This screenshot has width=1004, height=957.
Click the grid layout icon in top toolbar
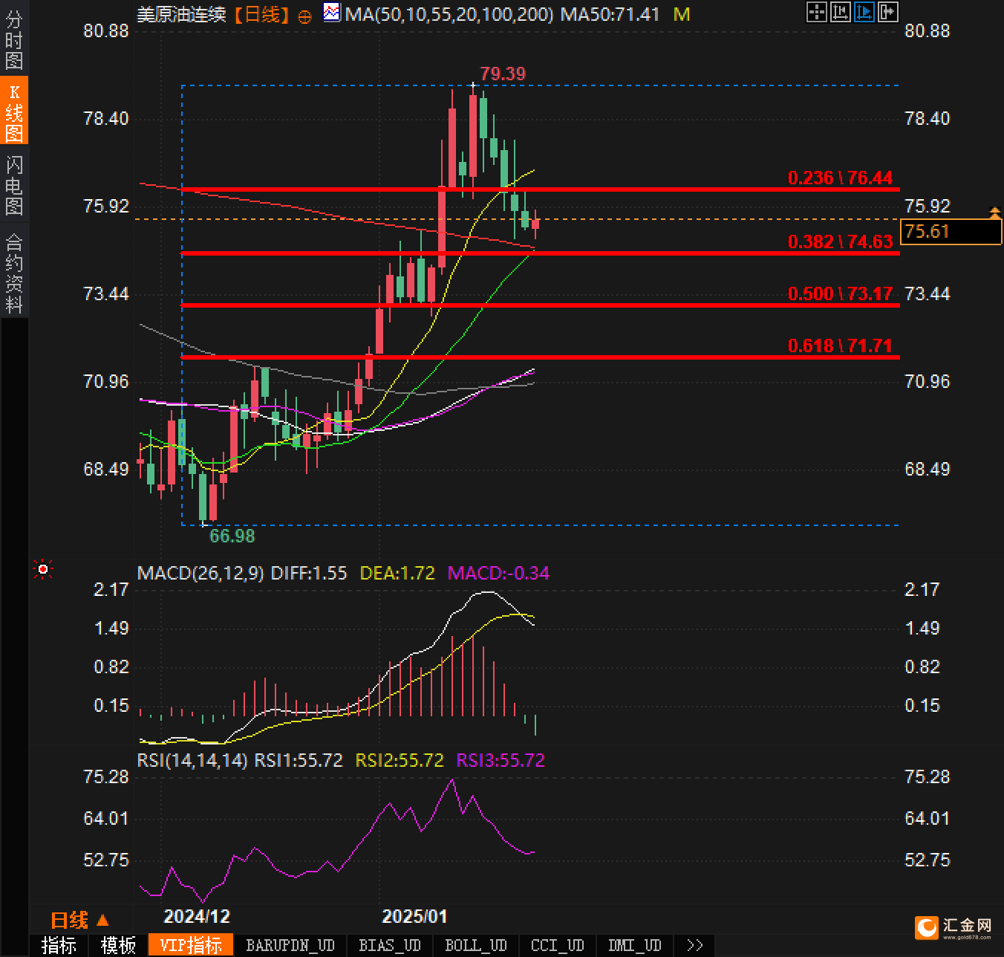(x=816, y=12)
